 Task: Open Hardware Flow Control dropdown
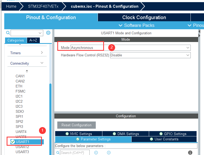pyautogui.click(x=150, y=55)
